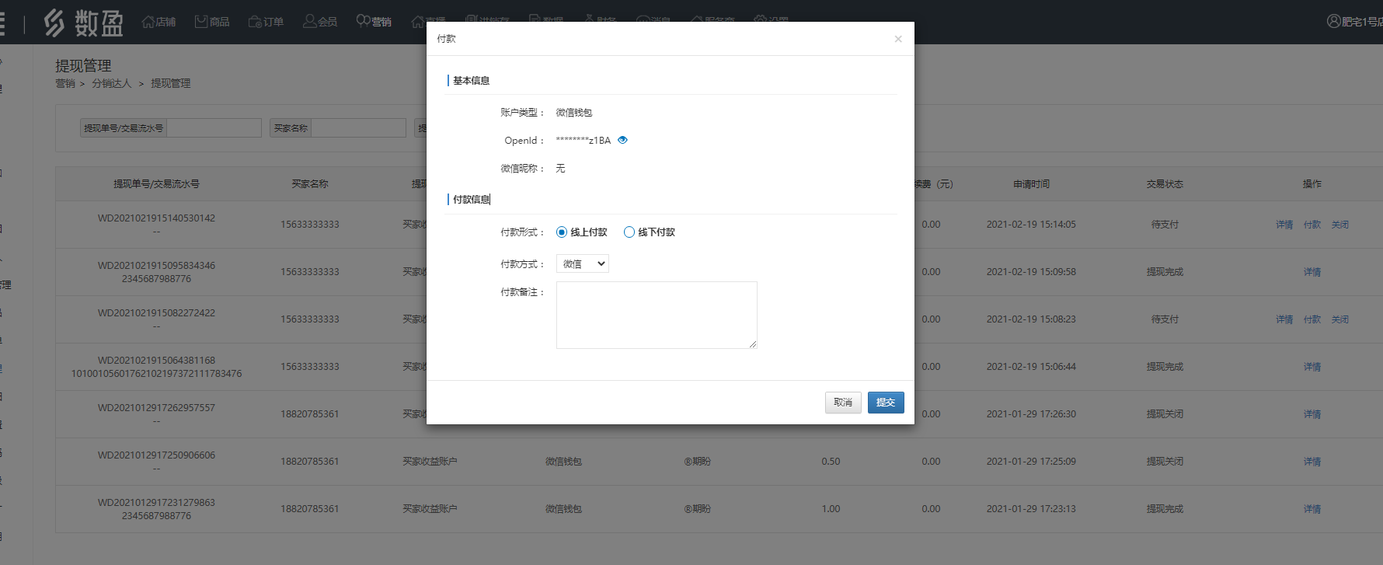
Task: Reveal the masked OpenId with eye icon
Action: point(622,141)
